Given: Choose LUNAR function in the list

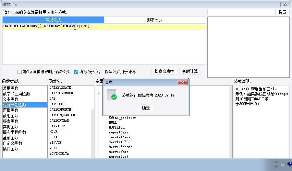Looking at the screenshot, I should (55, 137).
